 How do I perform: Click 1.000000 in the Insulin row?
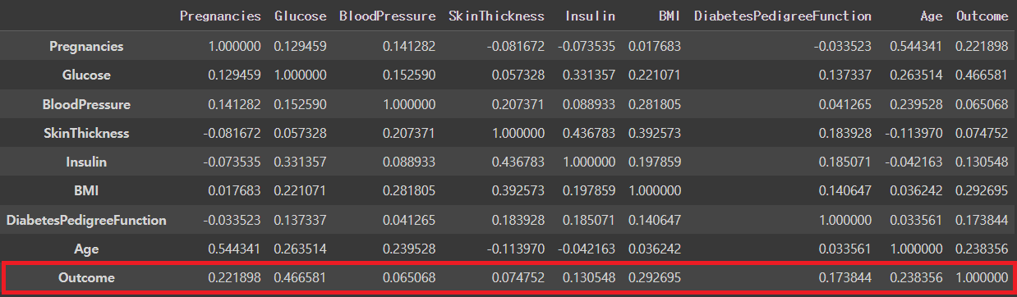589,162
